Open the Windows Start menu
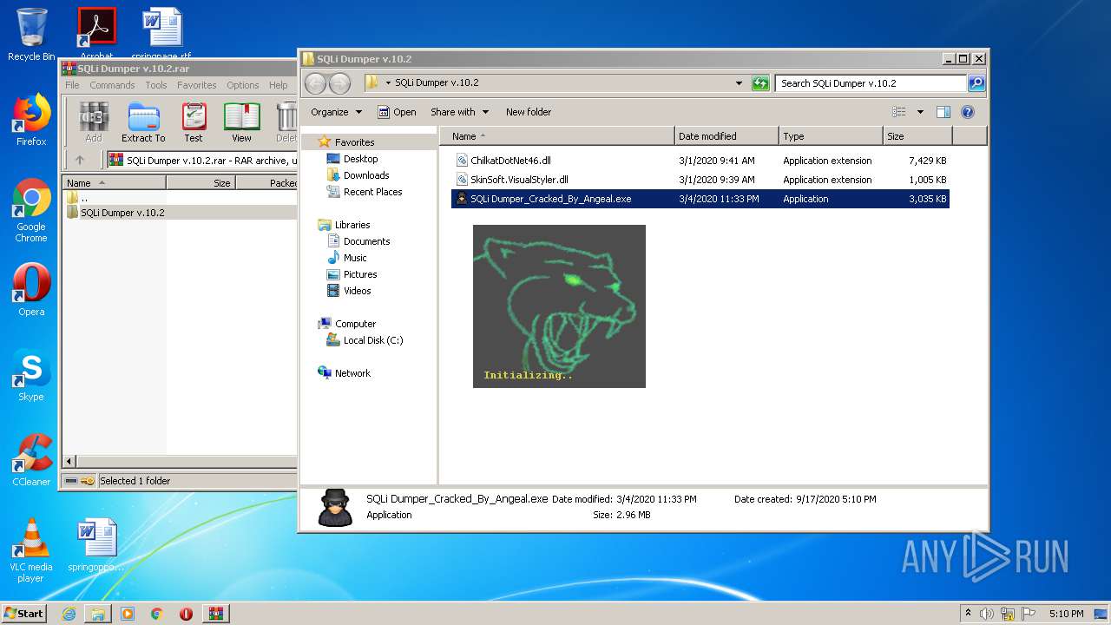This screenshot has width=1111, height=625. (23, 614)
